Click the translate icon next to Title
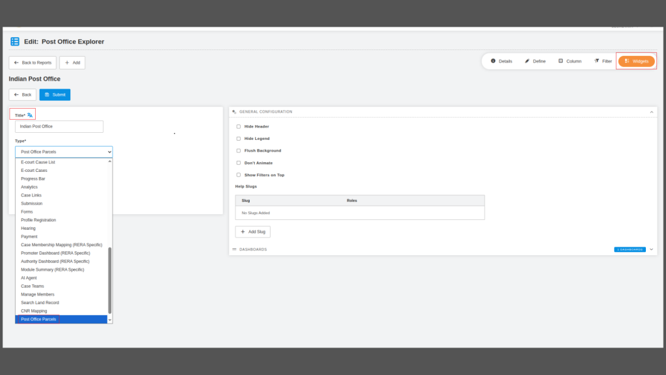 point(30,115)
